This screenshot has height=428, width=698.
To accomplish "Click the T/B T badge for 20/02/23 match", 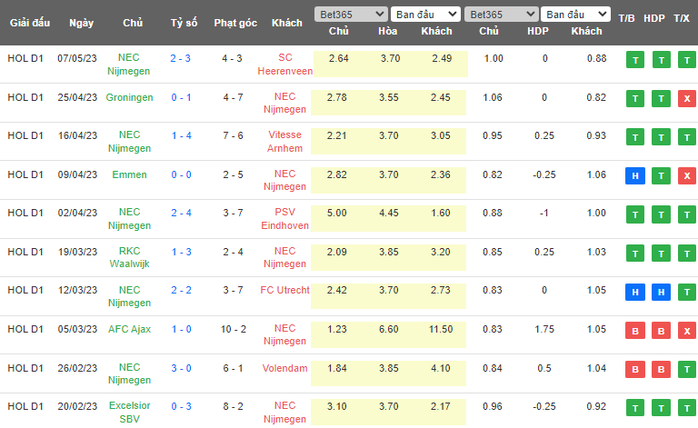I will click(x=635, y=408).
